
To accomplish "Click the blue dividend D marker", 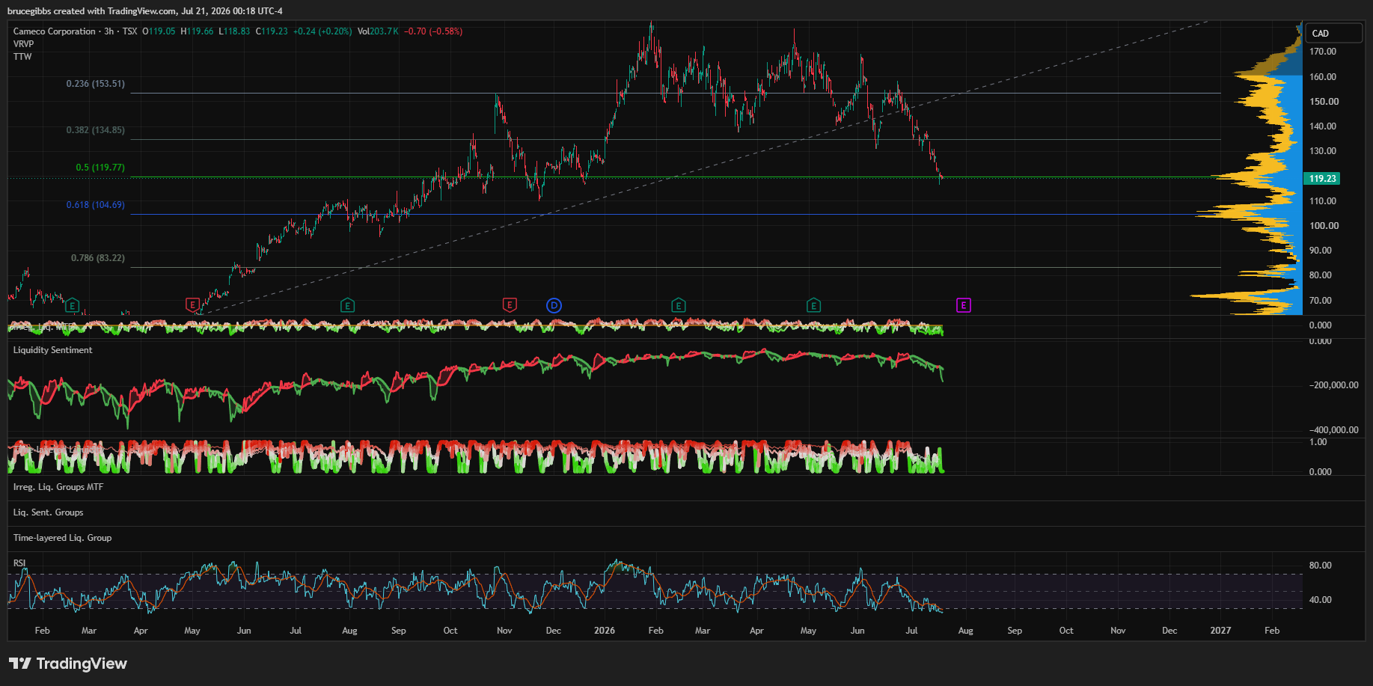I will coord(554,305).
